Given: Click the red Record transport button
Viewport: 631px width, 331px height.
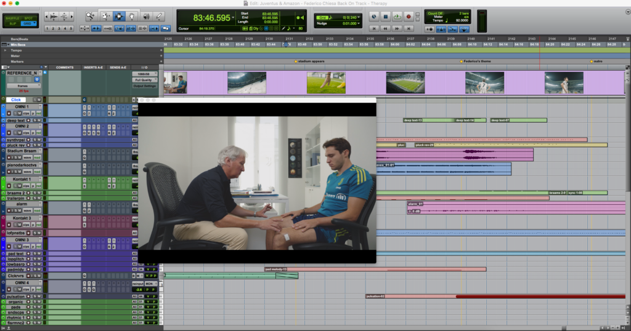Looking at the screenshot, I should (409, 17).
